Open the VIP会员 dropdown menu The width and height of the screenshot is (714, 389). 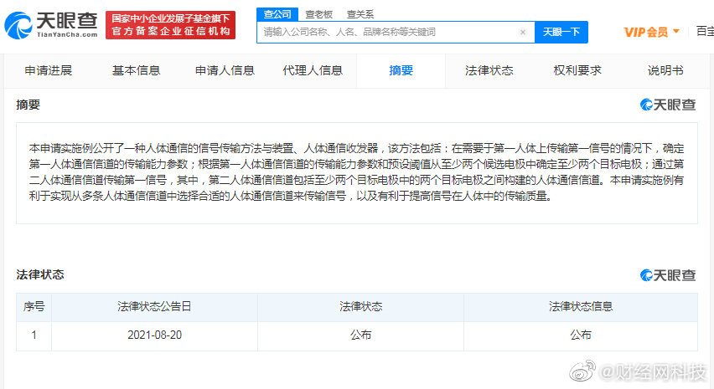[651, 32]
